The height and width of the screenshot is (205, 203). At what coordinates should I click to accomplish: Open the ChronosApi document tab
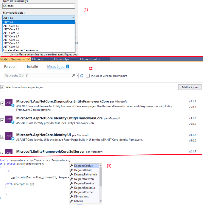(x=62, y=59)
